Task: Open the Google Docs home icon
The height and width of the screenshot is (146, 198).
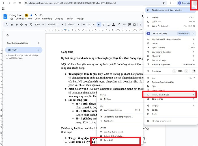Action: 5,17
